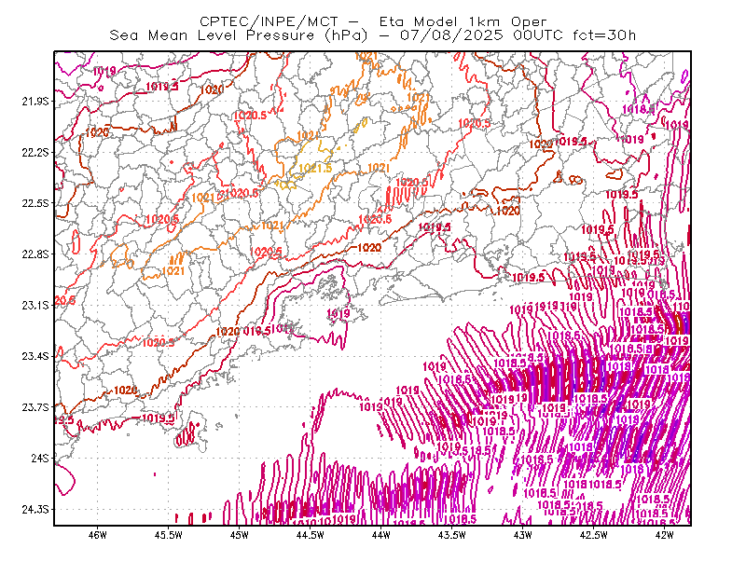
Task: Click the Sea Mean Level Pressure subtitle
Action: (372, 35)
